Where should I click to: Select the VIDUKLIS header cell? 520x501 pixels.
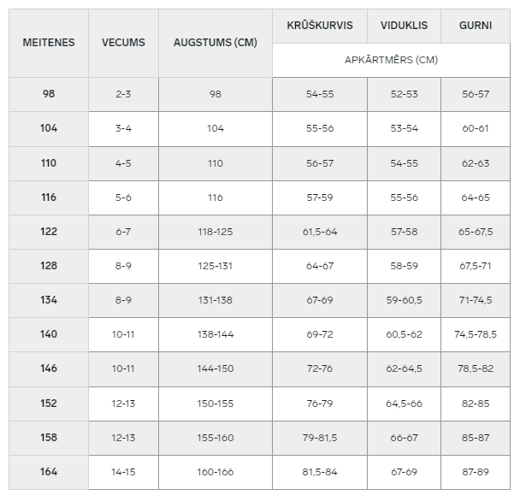pyautogui.click(x=404, y=26)
